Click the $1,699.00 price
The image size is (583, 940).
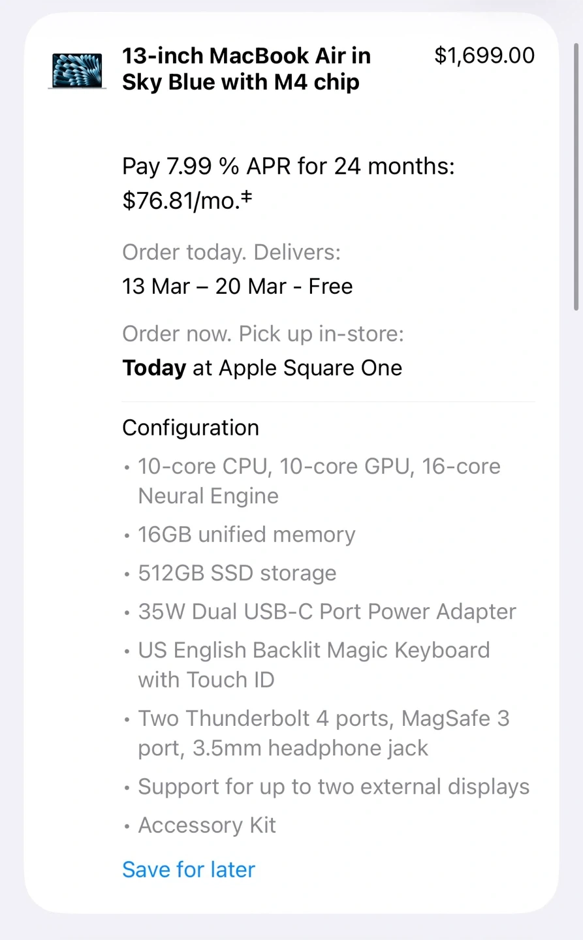(484, 55)
